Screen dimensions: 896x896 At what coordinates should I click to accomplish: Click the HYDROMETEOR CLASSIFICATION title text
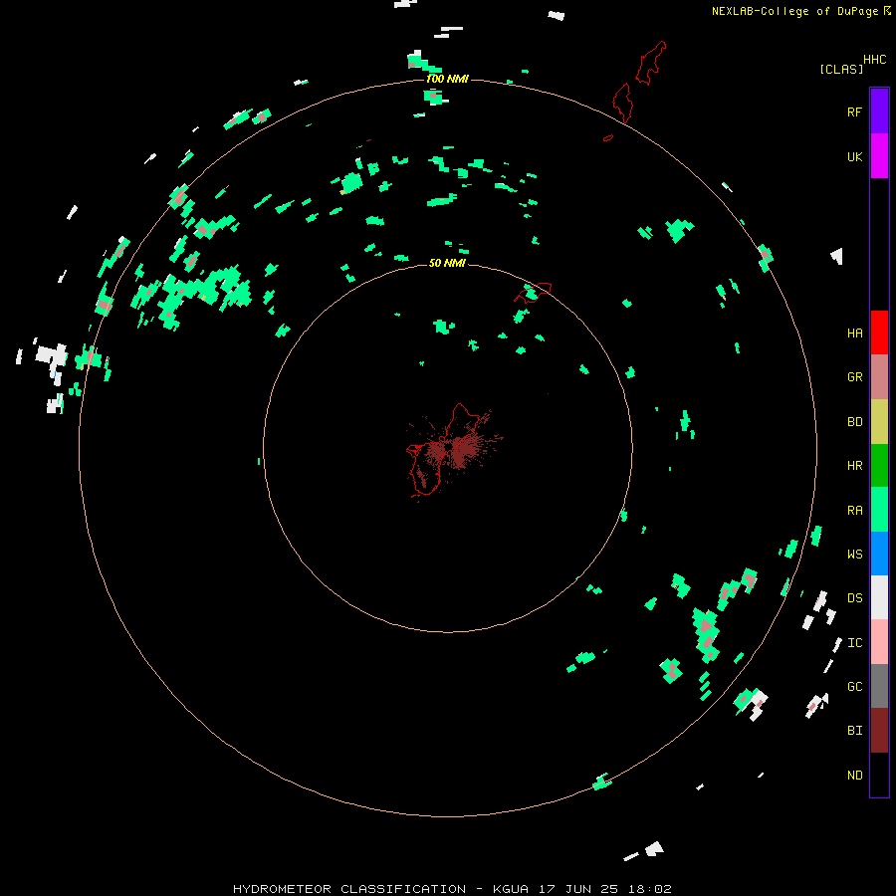349,889
